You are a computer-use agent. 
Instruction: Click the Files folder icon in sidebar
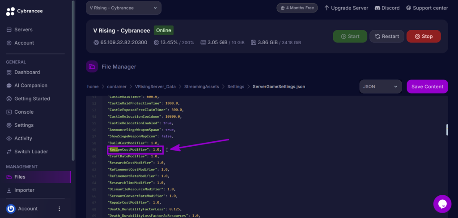pyautogui.click(x=9, y=177)
